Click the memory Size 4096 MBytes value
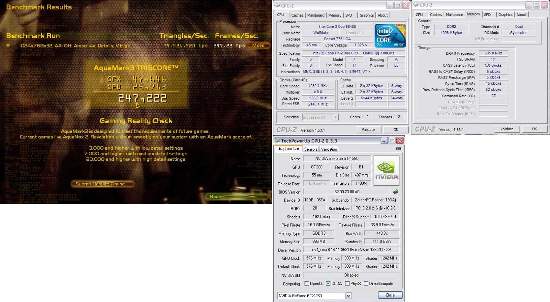550x302 pixels. pyautogui.click(x=451, y=33)
